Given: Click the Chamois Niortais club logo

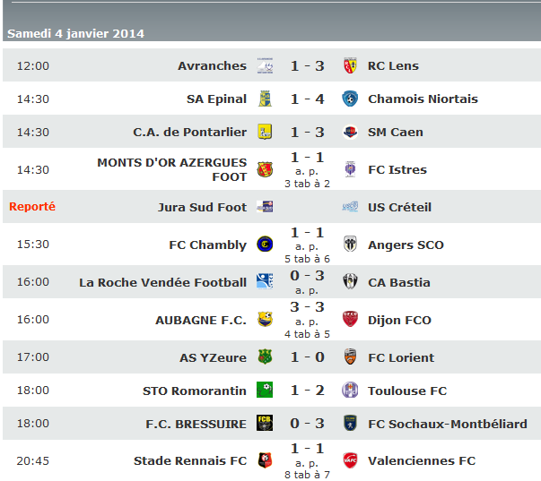Looking at the screenshot, I should (x=350, y=99).
